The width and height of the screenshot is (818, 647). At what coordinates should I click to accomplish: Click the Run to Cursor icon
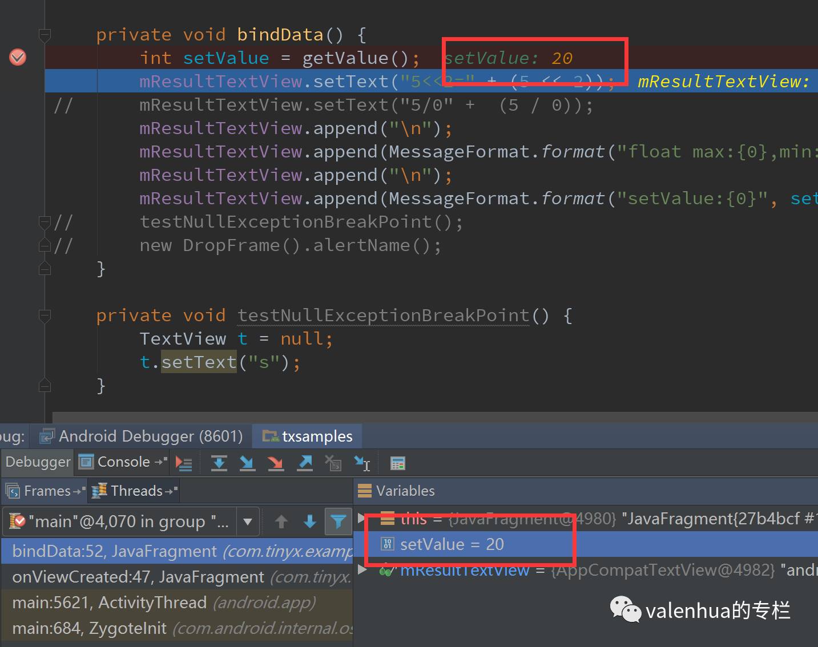click(x=362, y=463)
